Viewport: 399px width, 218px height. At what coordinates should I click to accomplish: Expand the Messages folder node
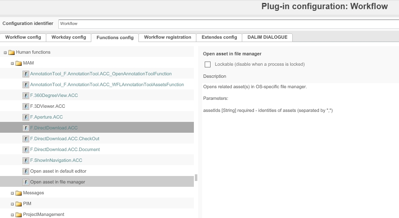13,193
